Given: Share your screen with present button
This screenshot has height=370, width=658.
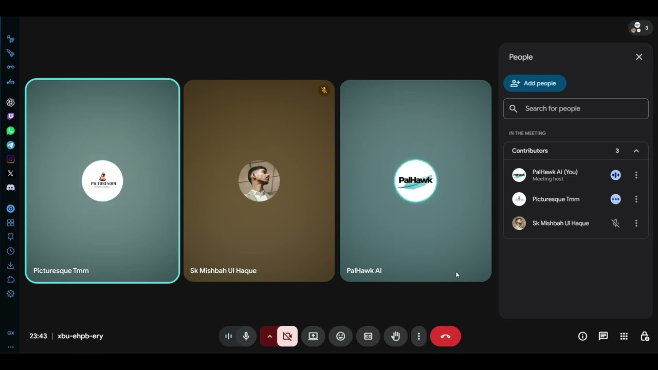Looking at the screenshot, I should (x=313, y=336).
